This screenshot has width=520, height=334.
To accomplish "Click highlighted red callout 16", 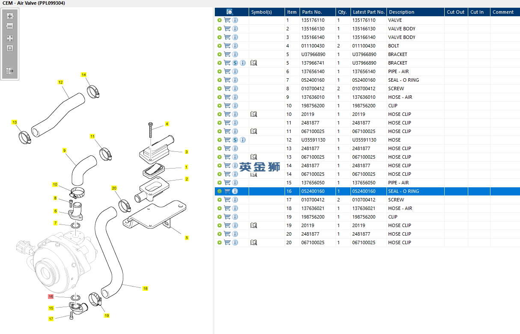I will 51,296.
